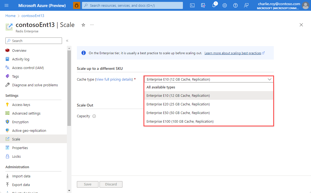Switch to Encryption settings

click(x=20, y=122)
